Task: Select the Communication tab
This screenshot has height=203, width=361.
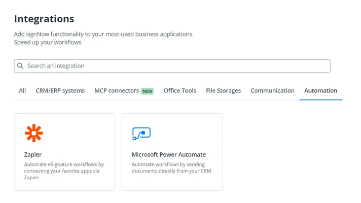Action: tap(272, 91)
